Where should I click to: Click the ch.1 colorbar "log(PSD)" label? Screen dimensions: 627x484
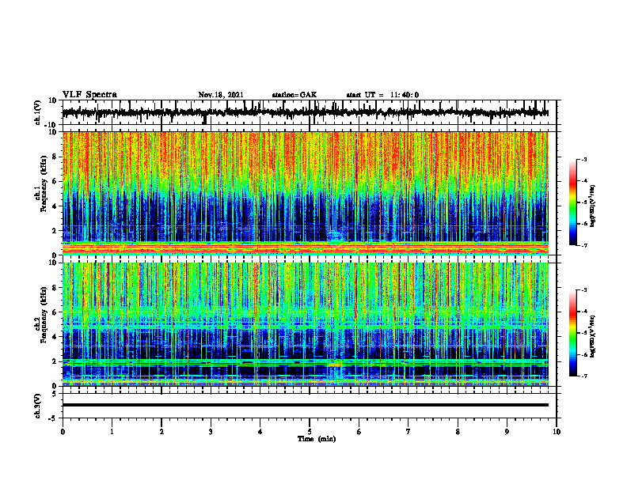pos(593,206)
